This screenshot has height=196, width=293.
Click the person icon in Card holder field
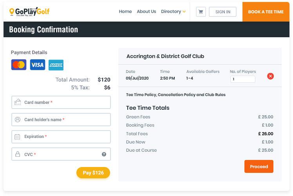click(18, 119)
